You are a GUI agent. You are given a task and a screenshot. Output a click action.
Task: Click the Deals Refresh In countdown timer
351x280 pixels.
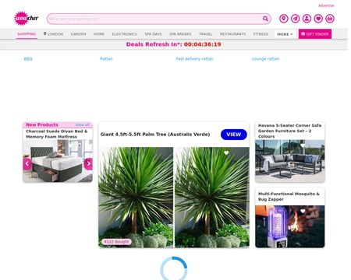[173, 44]
